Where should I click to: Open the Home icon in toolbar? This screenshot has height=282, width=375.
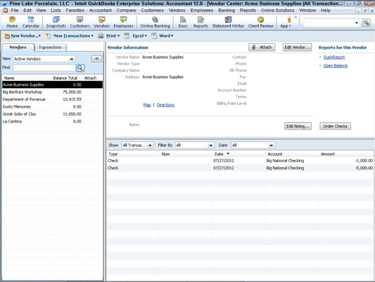[x=12, y=22]
